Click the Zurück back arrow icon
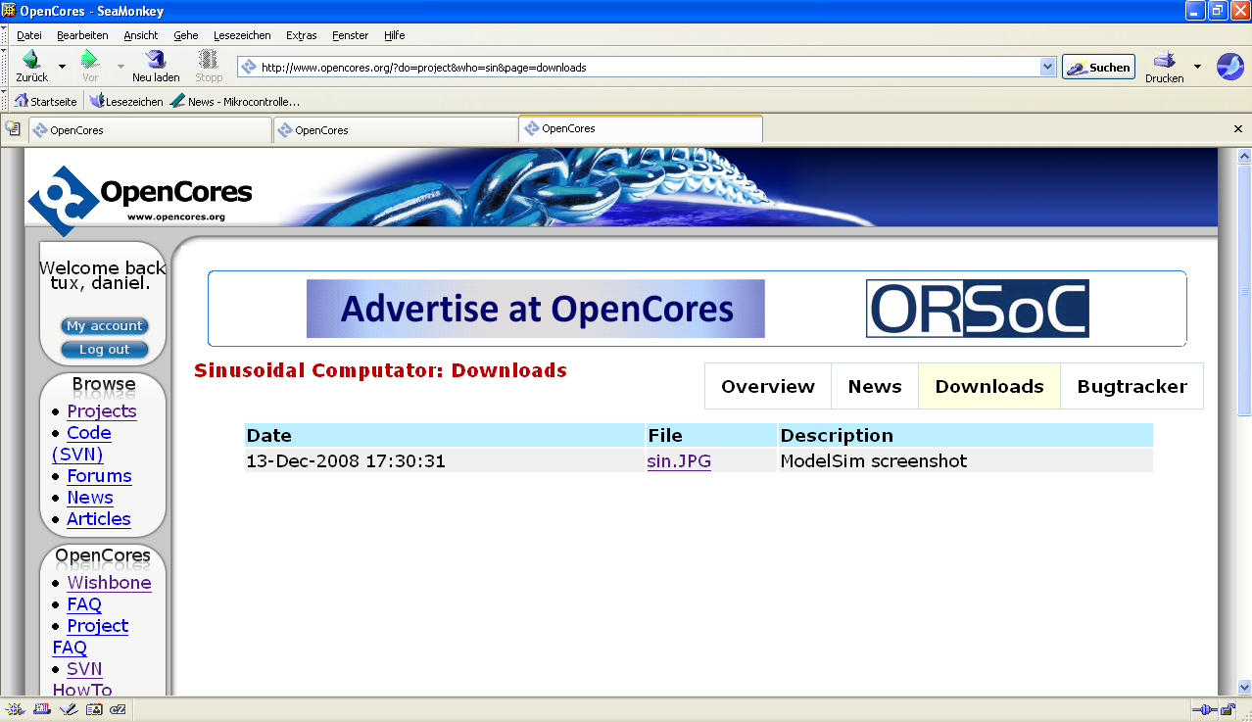The height and width of the screenshot is (722, 1252). [31, 60]
